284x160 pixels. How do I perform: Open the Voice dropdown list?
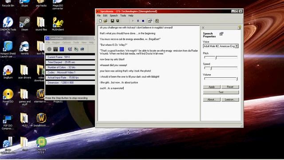coord(237,46)
